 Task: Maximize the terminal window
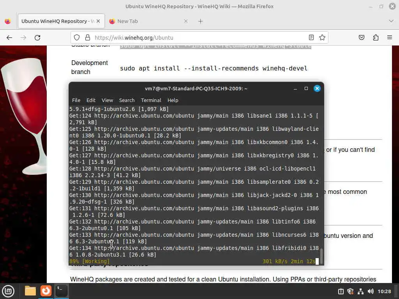pos(306,88)
